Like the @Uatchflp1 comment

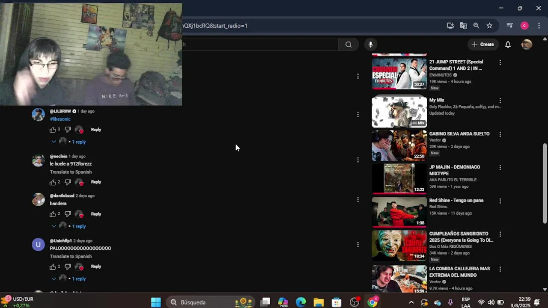53,267
